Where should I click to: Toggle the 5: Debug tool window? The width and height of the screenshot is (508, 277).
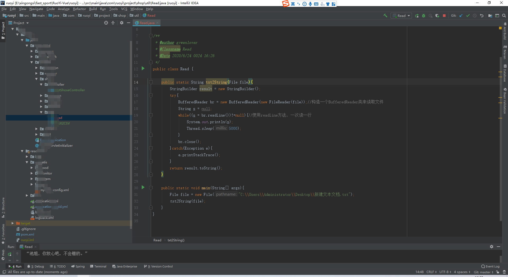(36, 266)
